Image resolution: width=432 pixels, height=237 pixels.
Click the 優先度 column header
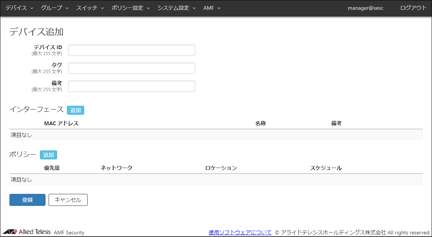pos(52,168)
